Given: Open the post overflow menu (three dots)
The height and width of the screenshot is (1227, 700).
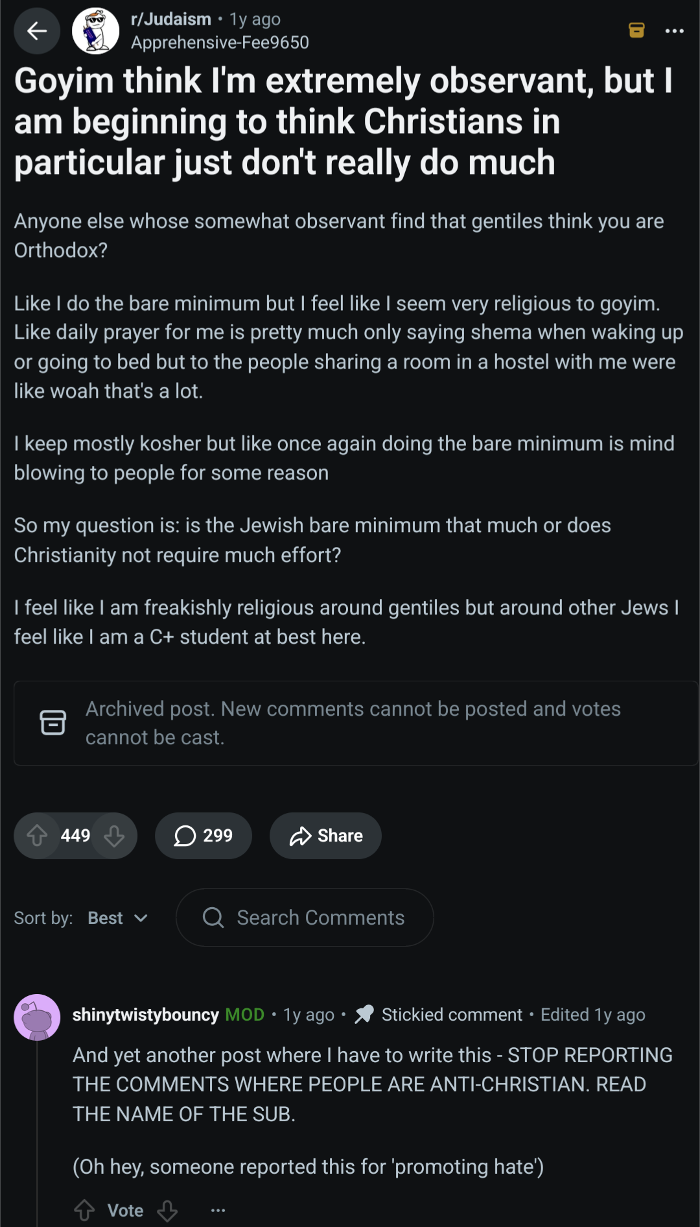Looking at the screenshot, I should click(x=674, y=30).
